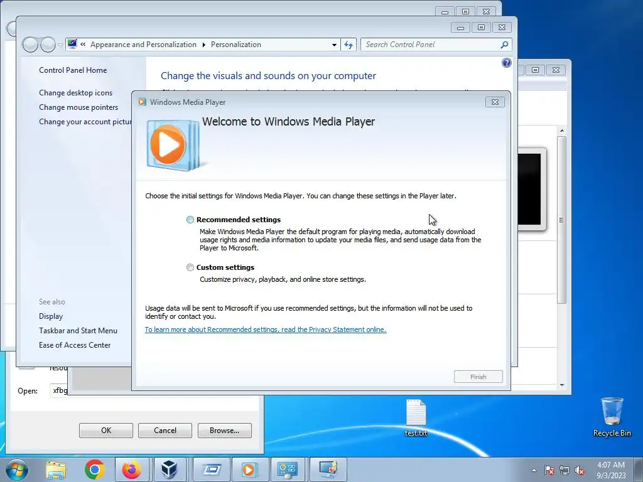This screenshot has width=643, height=482.
Task: Open the Windows Start menu orb
Action: 16,469
